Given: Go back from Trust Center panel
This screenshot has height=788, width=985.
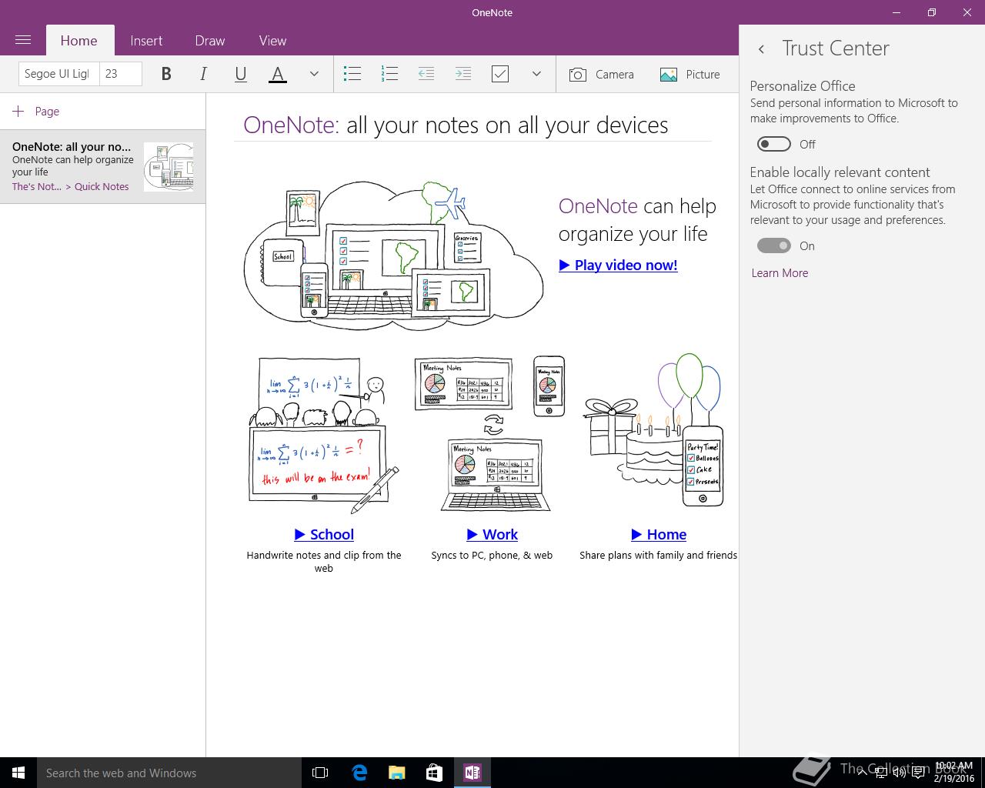Looking at the screenshot, I should tap(761, 48).
